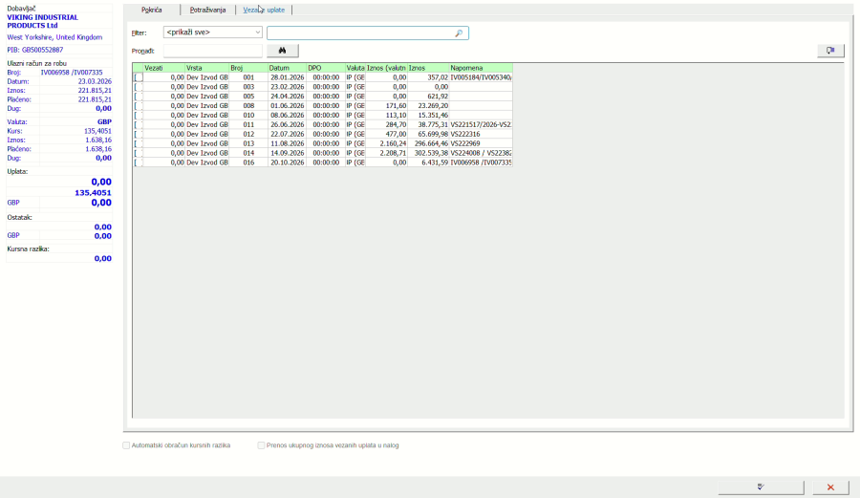
Task: Click the amount cell 23.269,20
Action: (x=428, y=106)
